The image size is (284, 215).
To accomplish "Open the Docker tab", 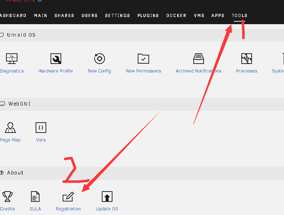I will (x=176, y=16).
